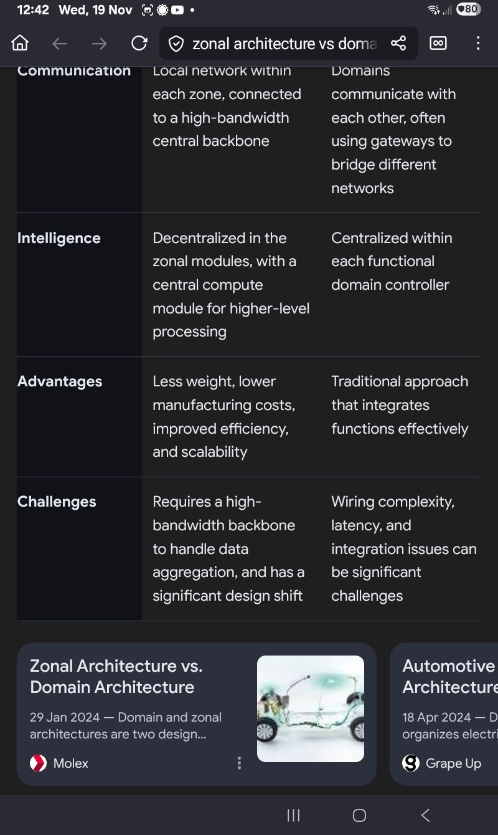Image resolution: width=498 pixels, height=835 pixels.
Task: Tap the address bar search text
Action: coord(284,44)
